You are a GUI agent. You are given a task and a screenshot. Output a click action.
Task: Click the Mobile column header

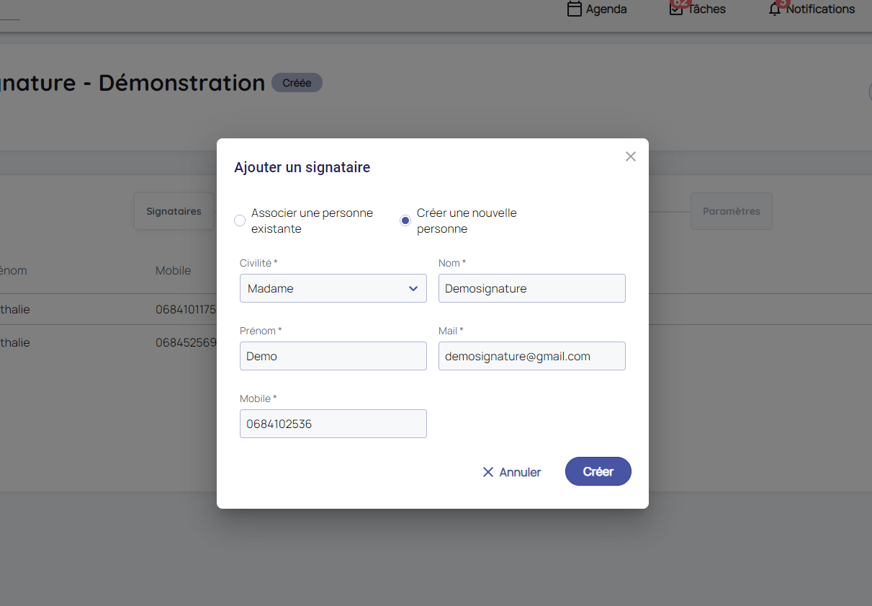coord(174,271)
